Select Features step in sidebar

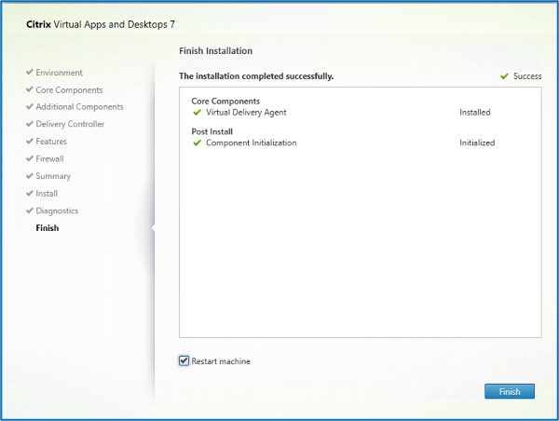click(51, 142)
